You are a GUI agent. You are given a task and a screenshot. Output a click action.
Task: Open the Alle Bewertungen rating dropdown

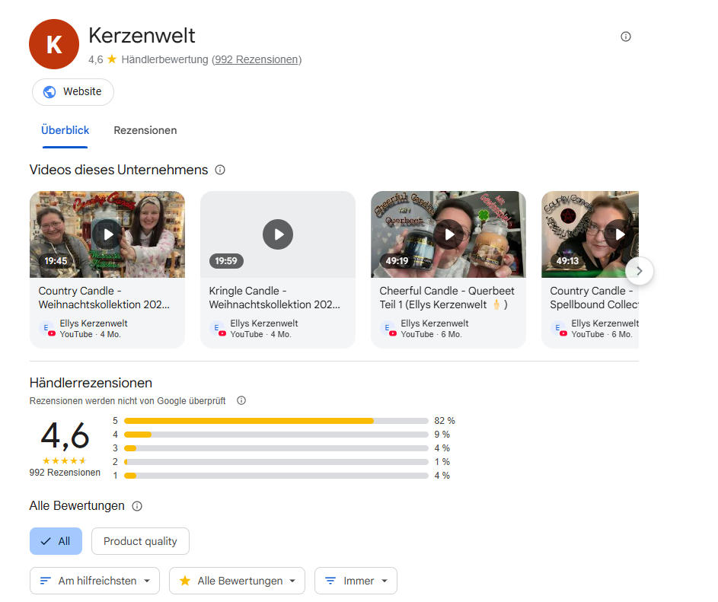point(238,581)
